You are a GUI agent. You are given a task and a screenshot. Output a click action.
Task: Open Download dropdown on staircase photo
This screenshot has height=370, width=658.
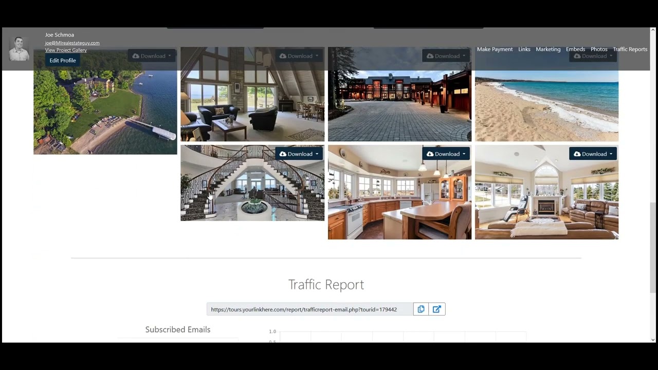pos(300,154)
